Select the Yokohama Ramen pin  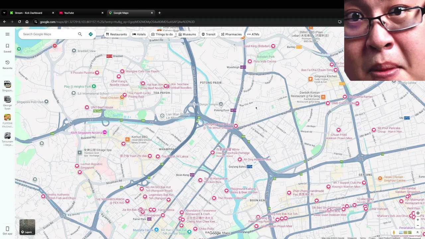tap(345, 97)
